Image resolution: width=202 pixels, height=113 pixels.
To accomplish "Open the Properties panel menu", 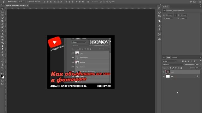I will click(201, 7).
